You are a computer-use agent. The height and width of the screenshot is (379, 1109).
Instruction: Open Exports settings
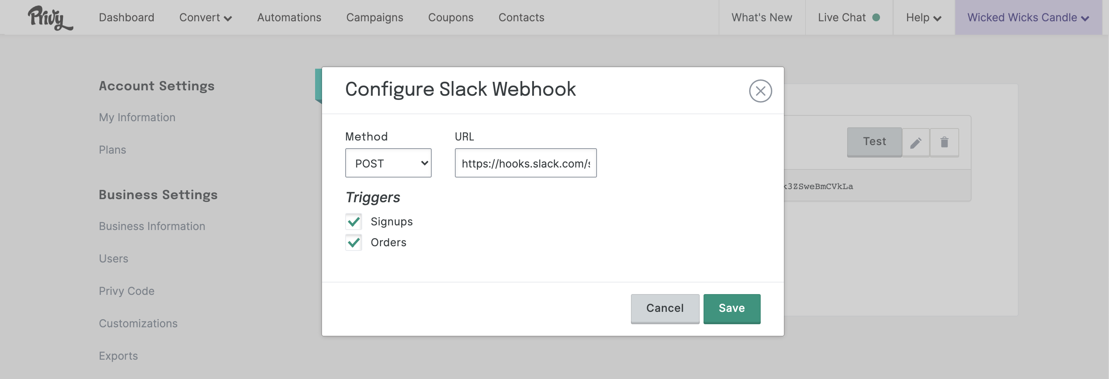click(119, 356)
